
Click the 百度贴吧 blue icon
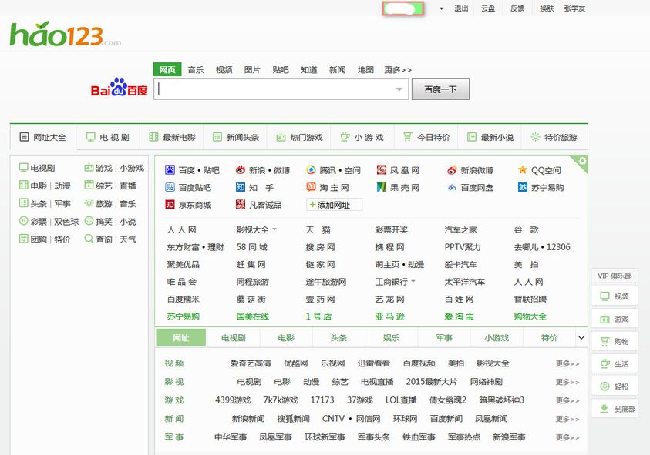pyautogui.click(x=170, y=188)
